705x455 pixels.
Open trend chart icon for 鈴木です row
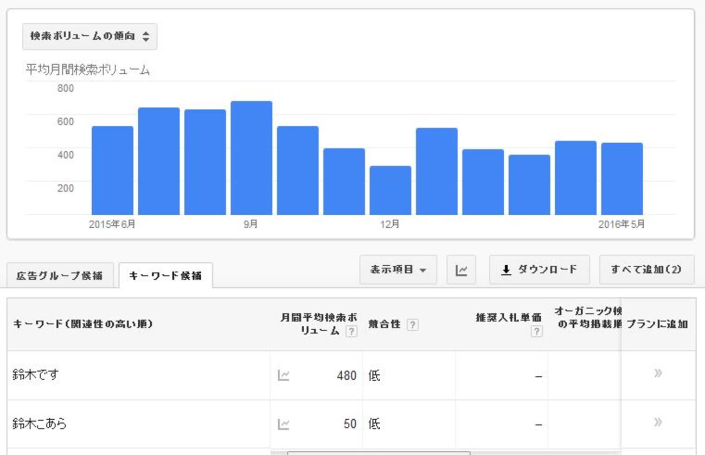[283, 375]
